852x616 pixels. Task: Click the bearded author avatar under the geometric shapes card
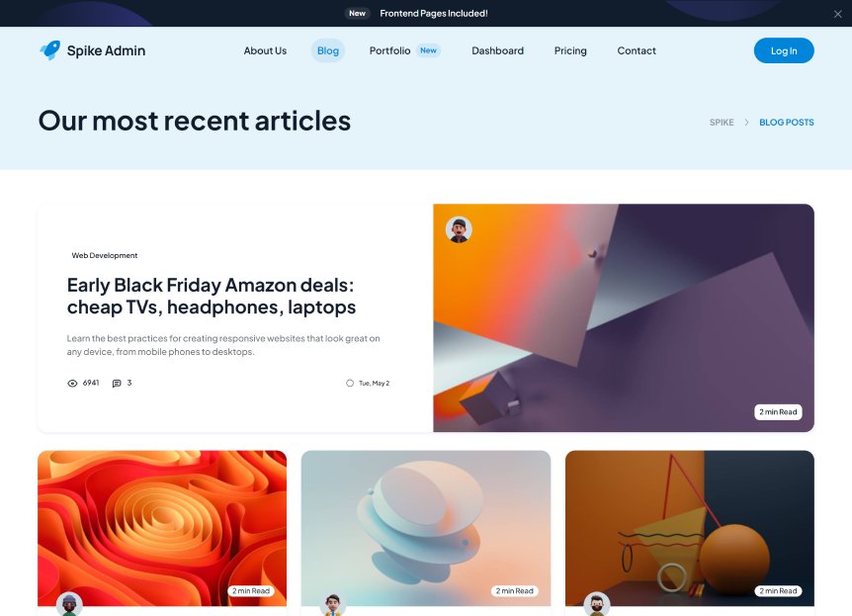(x=597, y=604)
